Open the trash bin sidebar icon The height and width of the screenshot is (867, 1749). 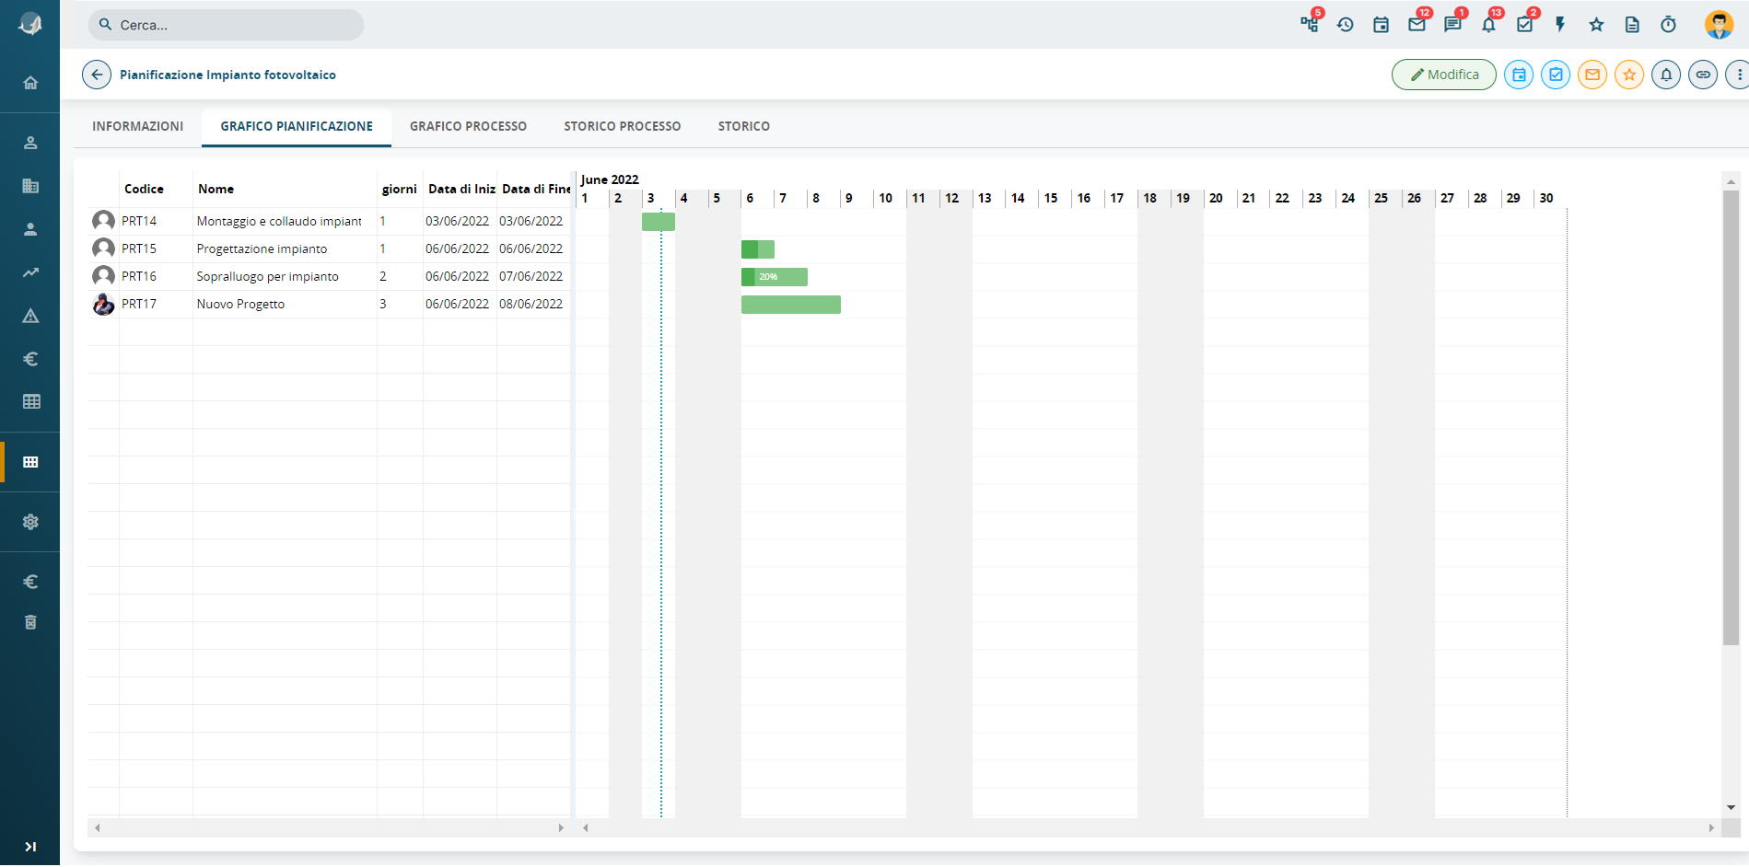pos(30,623)
